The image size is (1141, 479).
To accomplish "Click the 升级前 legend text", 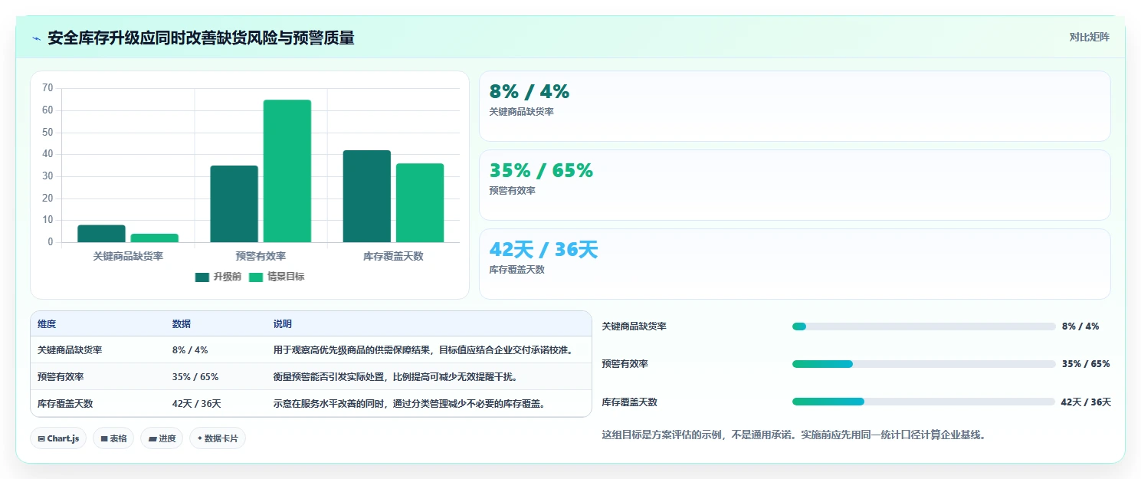I will tap(228, 277).
